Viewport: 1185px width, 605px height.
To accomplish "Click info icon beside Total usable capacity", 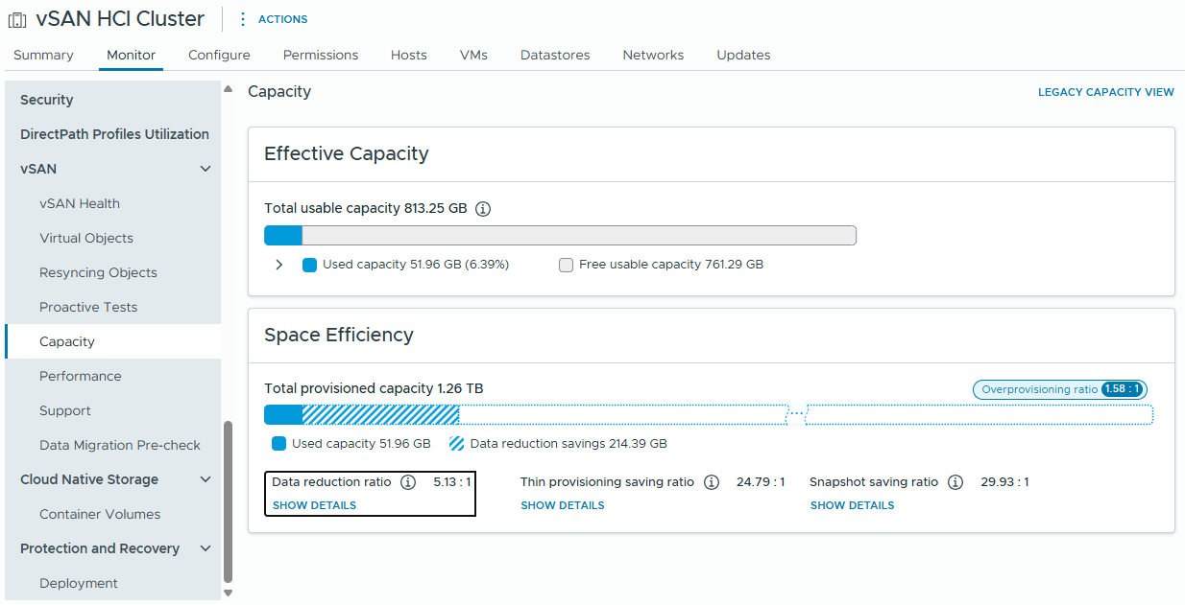I will (x=483, y=208).
